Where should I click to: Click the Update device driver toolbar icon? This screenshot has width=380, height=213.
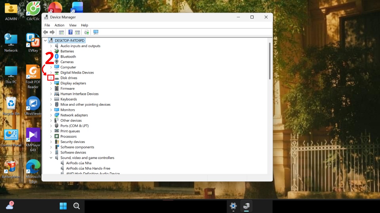tap(86, 32)
